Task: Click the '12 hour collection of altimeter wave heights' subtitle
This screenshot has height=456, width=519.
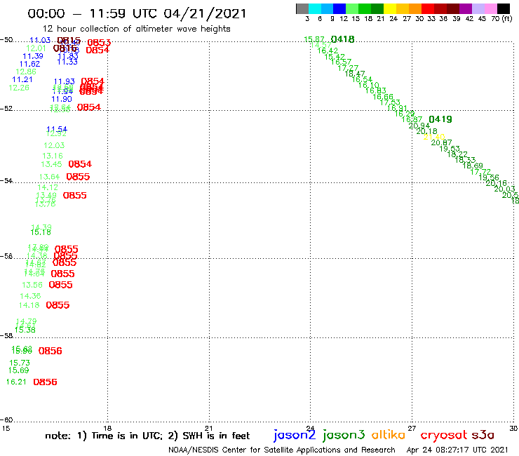Action: [136, 29]
